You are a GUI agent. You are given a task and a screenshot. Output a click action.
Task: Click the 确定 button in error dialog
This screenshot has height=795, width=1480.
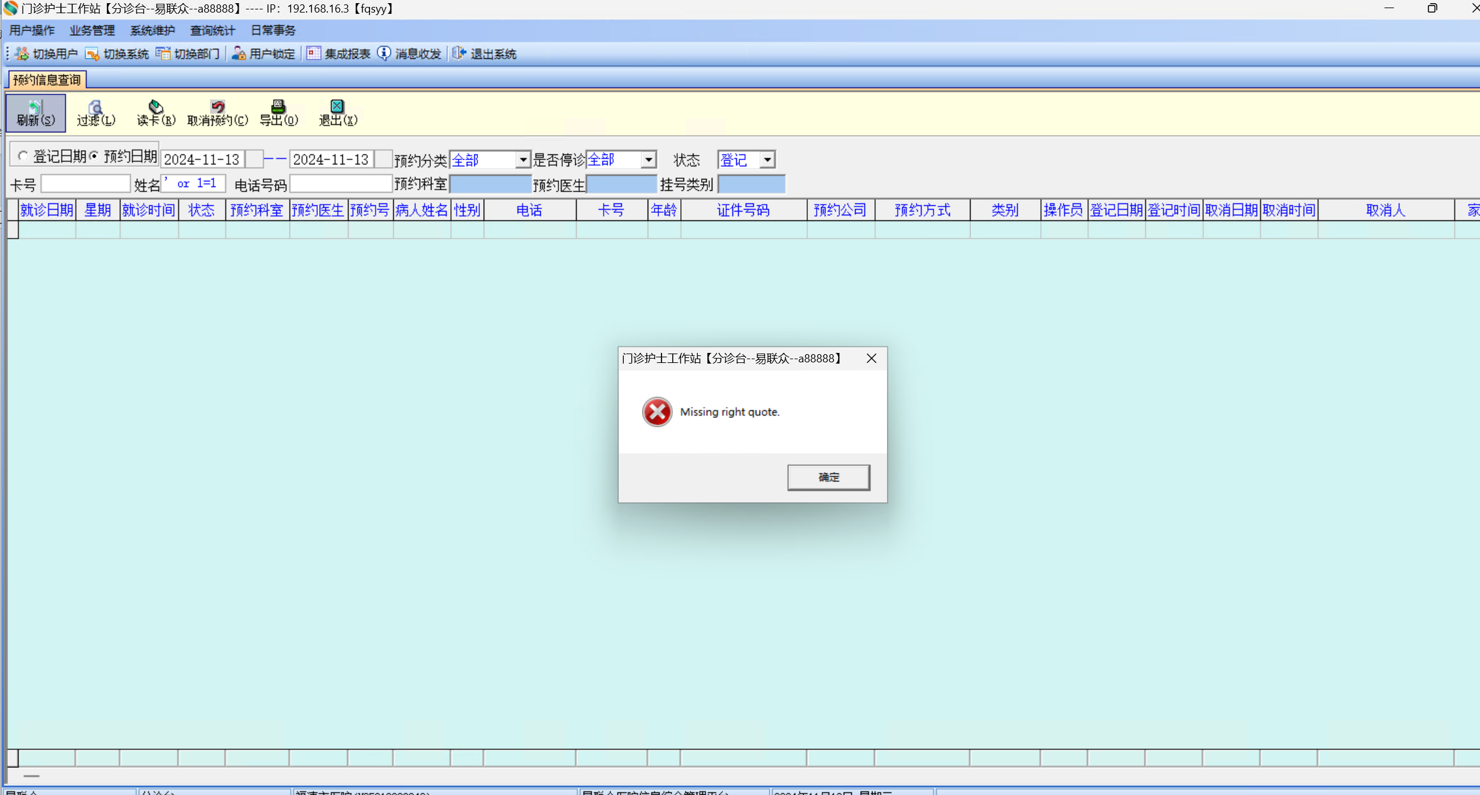point(828,477)
